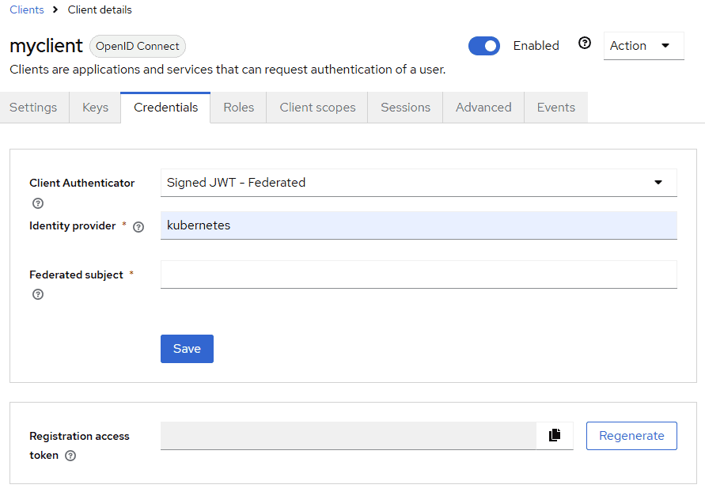705x496 pixels.
Task: Switch to the Settings tab
Action: pos(33,108)
